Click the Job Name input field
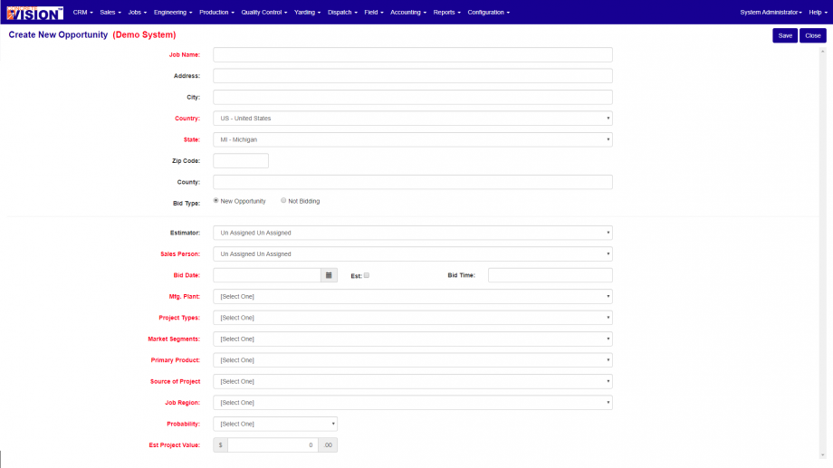Screen dimensions: 833x468 click(413, 54)
